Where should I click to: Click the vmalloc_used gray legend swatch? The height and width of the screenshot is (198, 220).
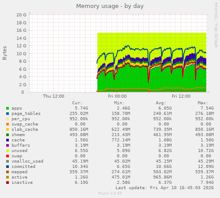[8, 161]
